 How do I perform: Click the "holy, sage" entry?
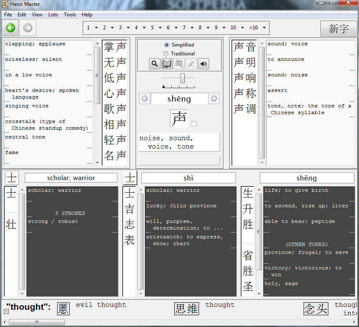coord(281,283)
